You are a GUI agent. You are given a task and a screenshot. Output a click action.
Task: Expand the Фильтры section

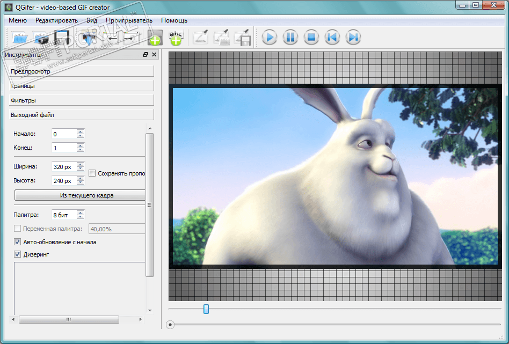coord(81,100)
